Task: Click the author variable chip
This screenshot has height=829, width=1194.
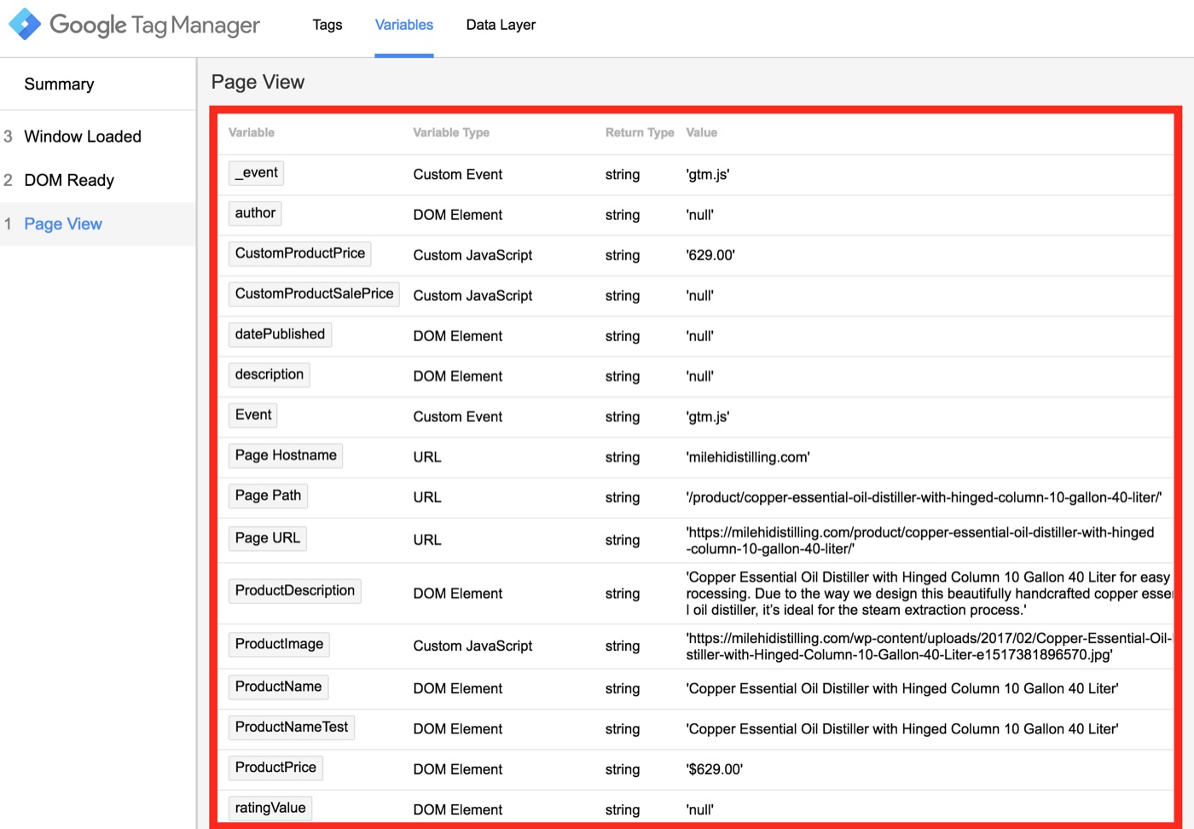Action: coord(255,213)
